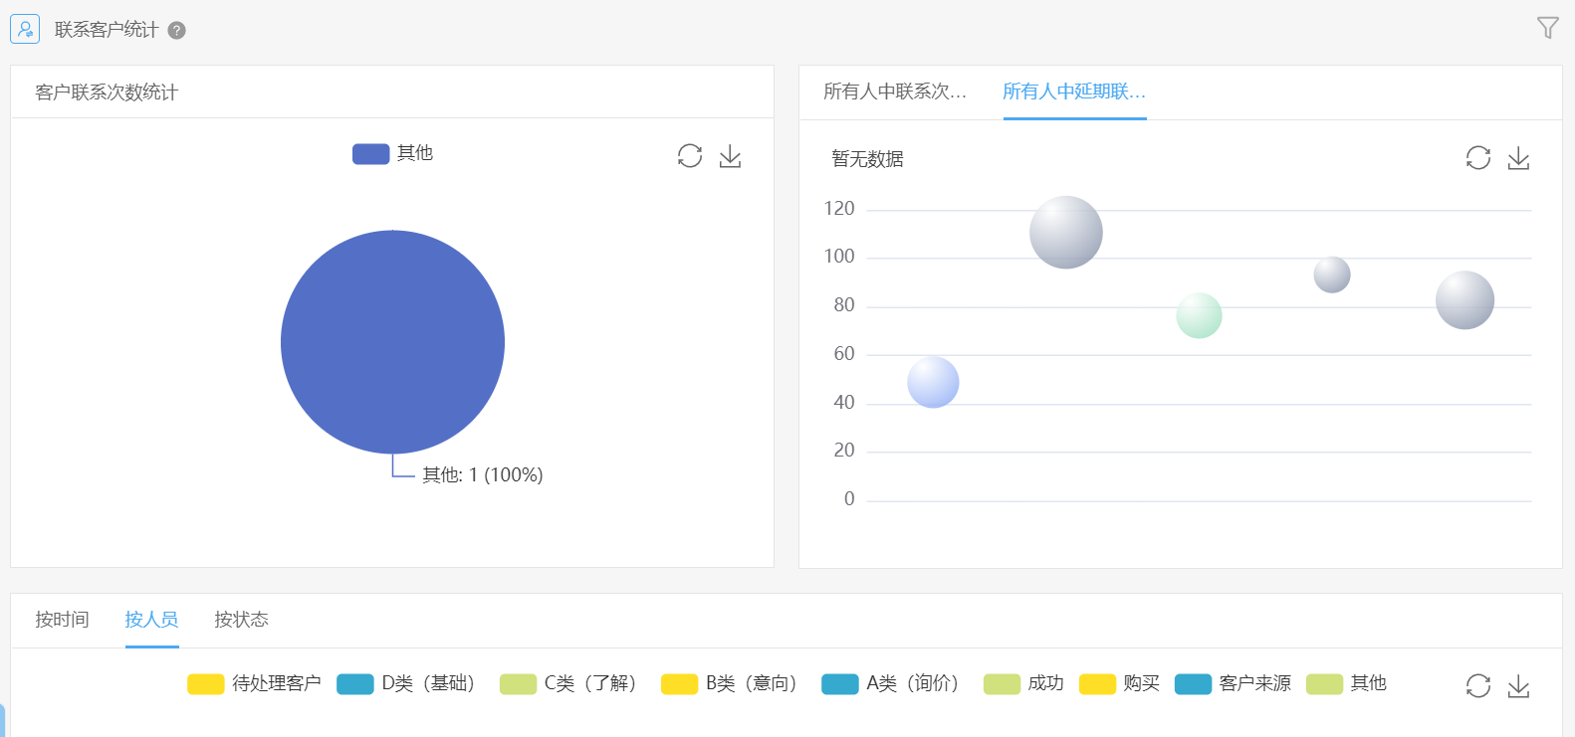Toggle the 待处理客户 legend series
The height and width of the screenshot is (737, 1575).
tap(255, 683)
